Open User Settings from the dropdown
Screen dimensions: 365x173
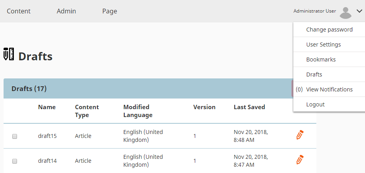pos(323,45)
